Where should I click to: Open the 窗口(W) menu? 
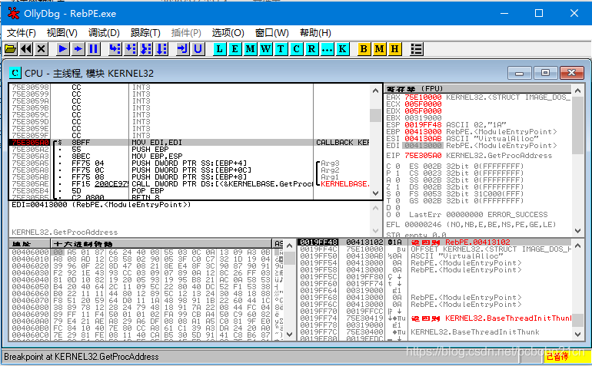tap(272, 33)
